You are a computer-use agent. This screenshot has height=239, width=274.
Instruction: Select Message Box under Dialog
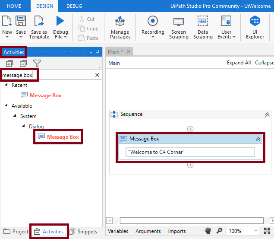tap(59, 137)
